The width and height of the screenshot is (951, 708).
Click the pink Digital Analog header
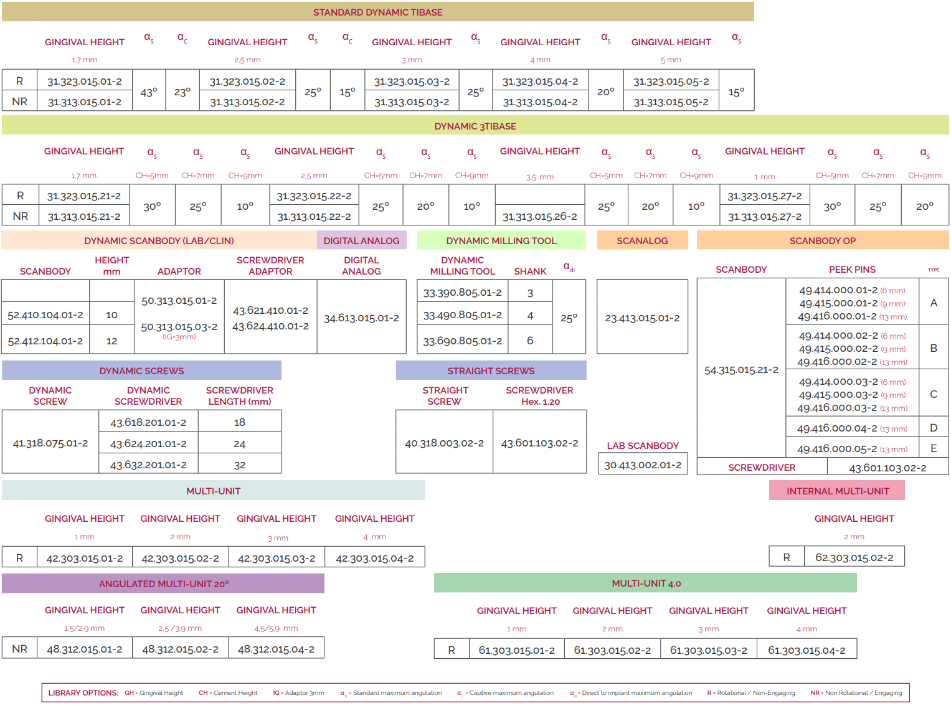tap(361, 241)
